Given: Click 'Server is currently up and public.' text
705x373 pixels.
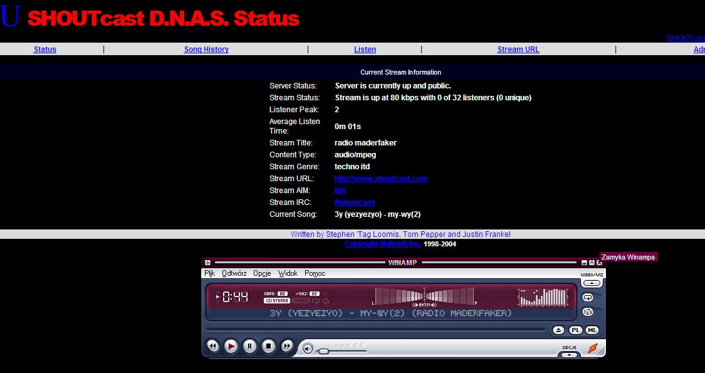Looking at the screenshot, I should pos(393,85).
